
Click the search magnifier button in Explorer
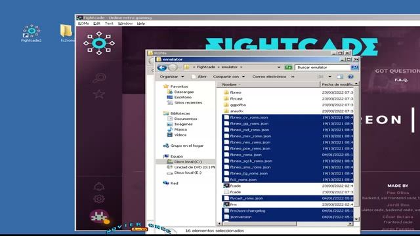(354, 68)
